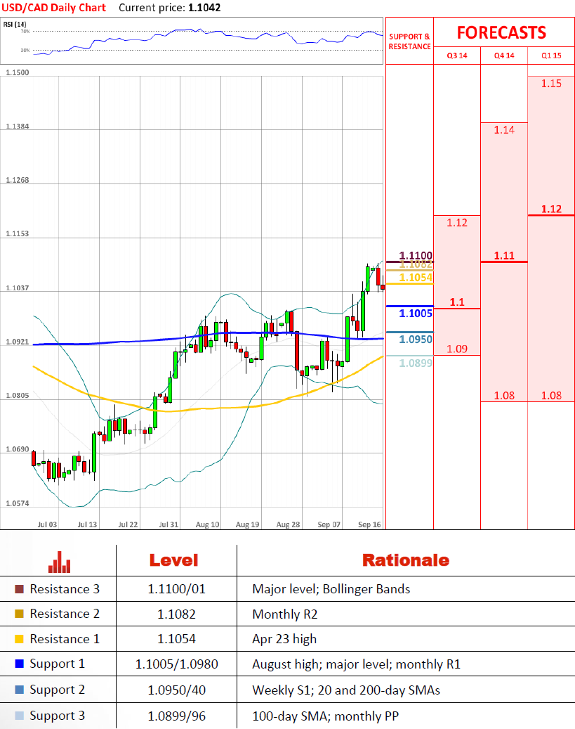Click the Jul 13 date axis label
The height and width of the screenshot is (729, 575).
(x=87, y=524)
